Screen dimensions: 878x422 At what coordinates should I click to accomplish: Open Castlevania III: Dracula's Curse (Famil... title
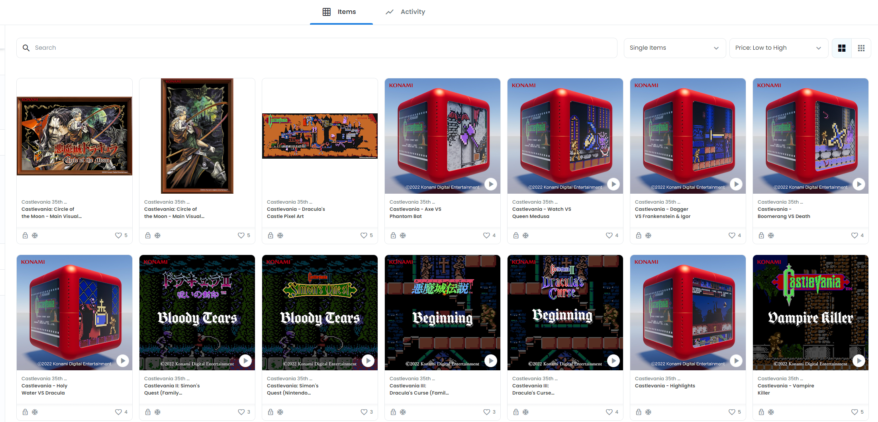coord(419,389)
